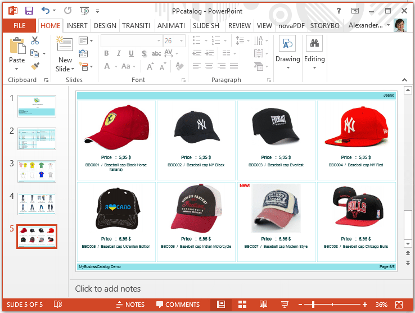Undo the last action
Screen dimensions: 415x313
tap(46, 11)
